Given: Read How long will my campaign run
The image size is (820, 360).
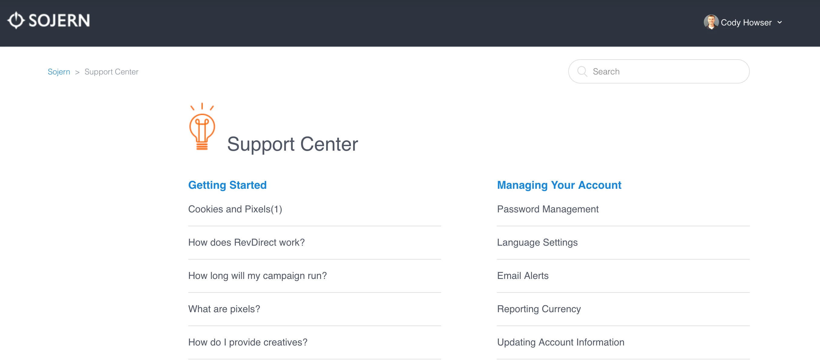Looking at the screenshot, I should [x=257, y=276].
